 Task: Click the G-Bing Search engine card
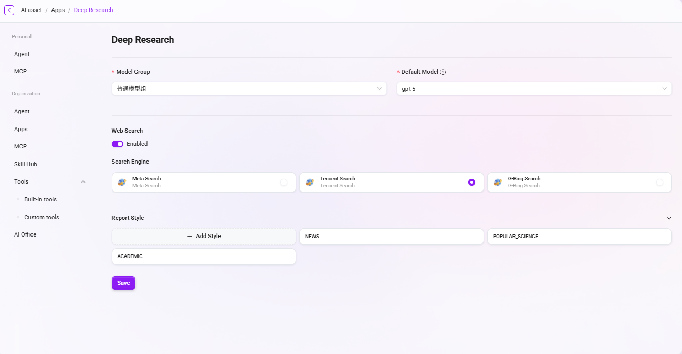click(580, 183)
